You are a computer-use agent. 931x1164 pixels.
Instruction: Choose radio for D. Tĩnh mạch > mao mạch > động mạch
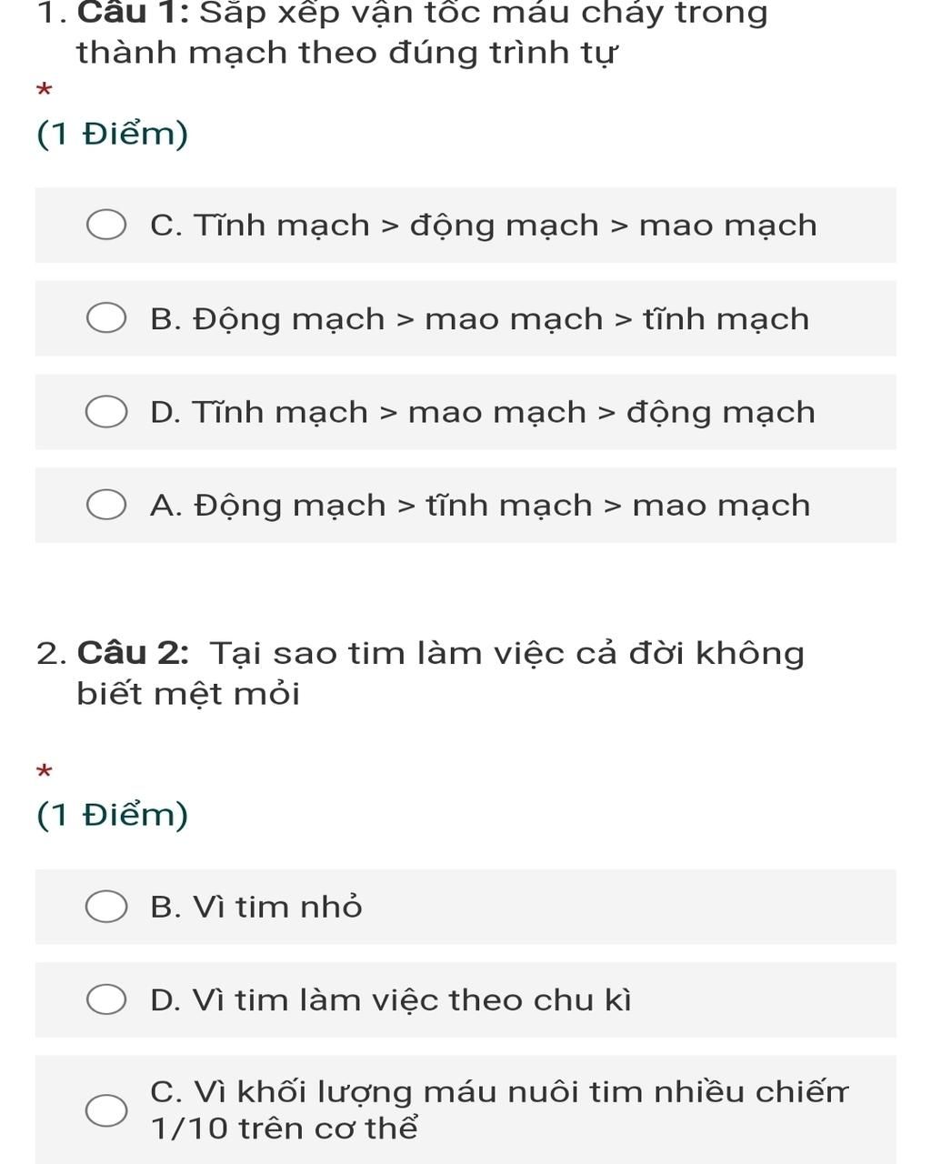click(x=106, y=412)
